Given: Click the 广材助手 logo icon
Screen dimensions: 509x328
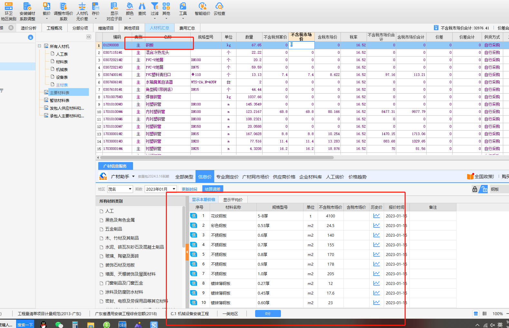Looking at the screenshot, I should click(103, 176).
